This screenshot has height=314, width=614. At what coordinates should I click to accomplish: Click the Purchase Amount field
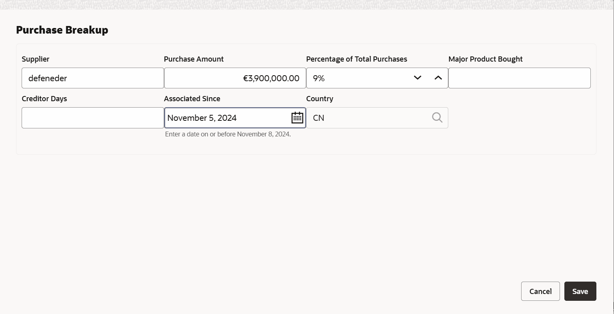pos(235,78)
